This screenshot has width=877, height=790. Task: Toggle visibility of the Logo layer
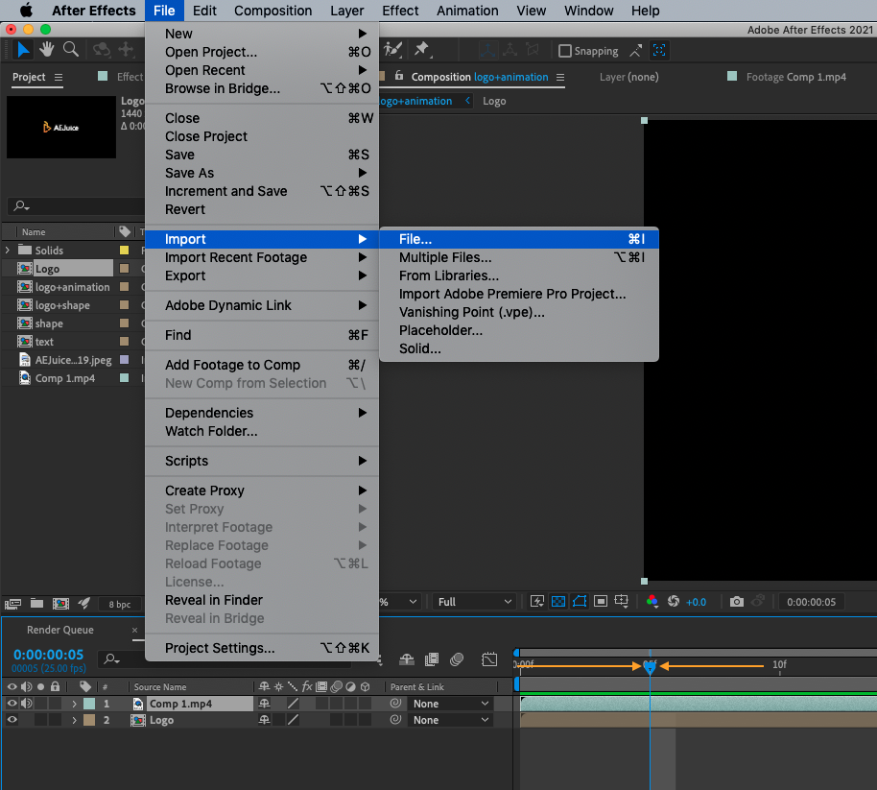(12, 720)
